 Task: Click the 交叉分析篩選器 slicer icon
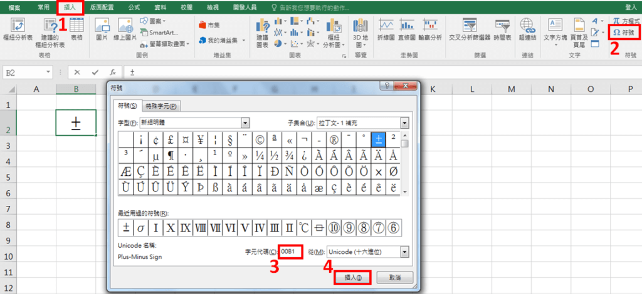point(471,28)
